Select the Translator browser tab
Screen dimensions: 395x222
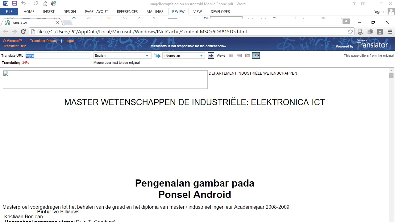tap(31, 23)
